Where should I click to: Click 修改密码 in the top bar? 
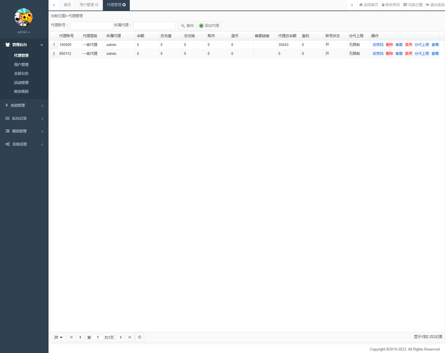point(391,5)
